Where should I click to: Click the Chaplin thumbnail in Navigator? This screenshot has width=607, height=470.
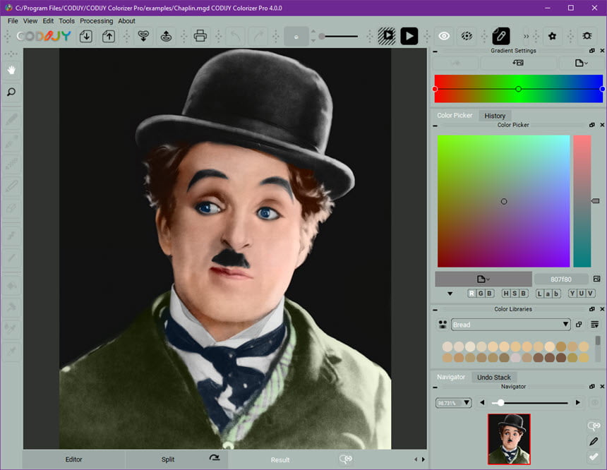point(509,439)
